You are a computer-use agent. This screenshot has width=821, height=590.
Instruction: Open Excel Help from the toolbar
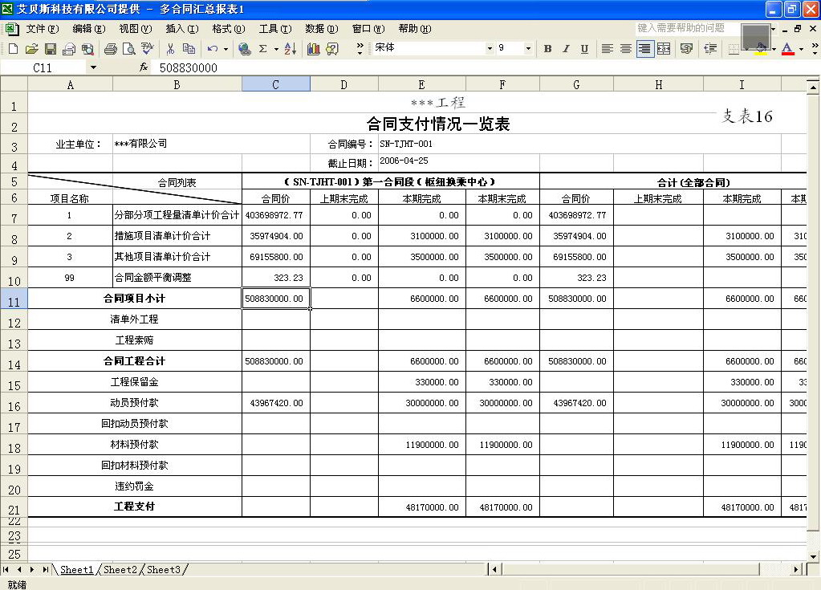tap(332, 49)
